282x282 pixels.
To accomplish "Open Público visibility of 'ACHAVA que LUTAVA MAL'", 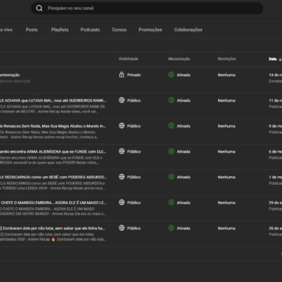I will pos(134,100).
